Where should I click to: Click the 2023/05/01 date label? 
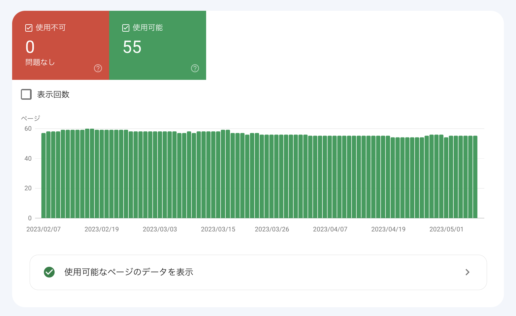[447, 229]
